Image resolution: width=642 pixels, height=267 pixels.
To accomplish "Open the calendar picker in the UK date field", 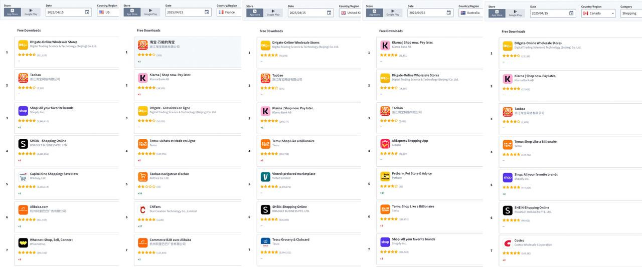I will [329, 13].
